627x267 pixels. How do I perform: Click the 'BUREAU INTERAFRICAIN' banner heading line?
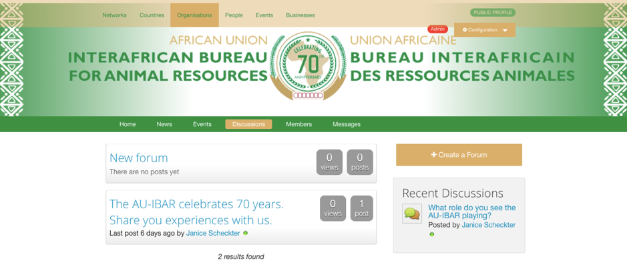coord(462,57)
